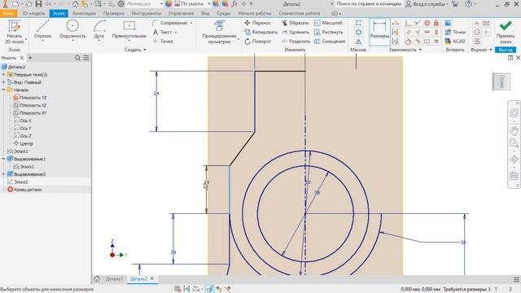Choose the Fillet (Сопряжение) tool

(x=170, y=23)
